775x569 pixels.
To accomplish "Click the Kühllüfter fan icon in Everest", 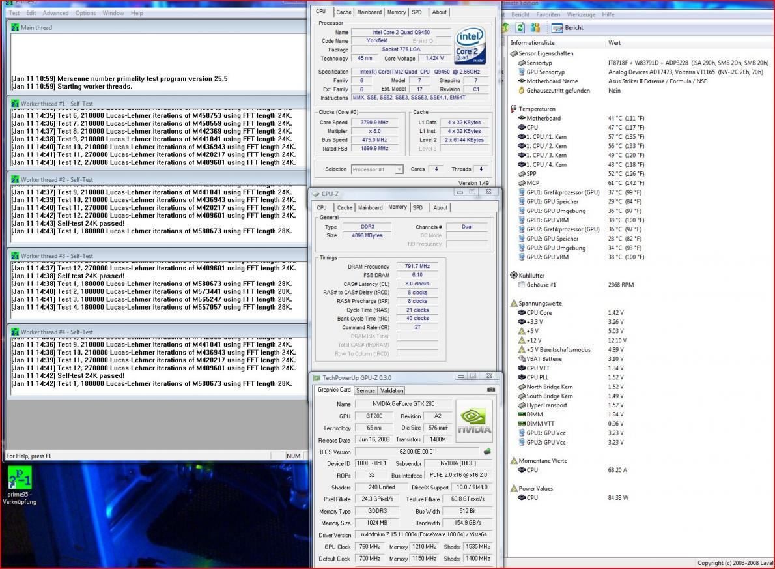I will (x=514, y=275).
